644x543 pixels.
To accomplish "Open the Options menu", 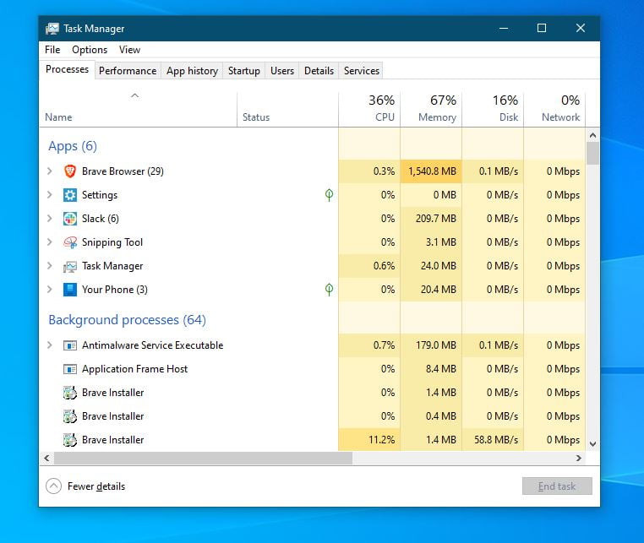I will [x=90, y=50].
